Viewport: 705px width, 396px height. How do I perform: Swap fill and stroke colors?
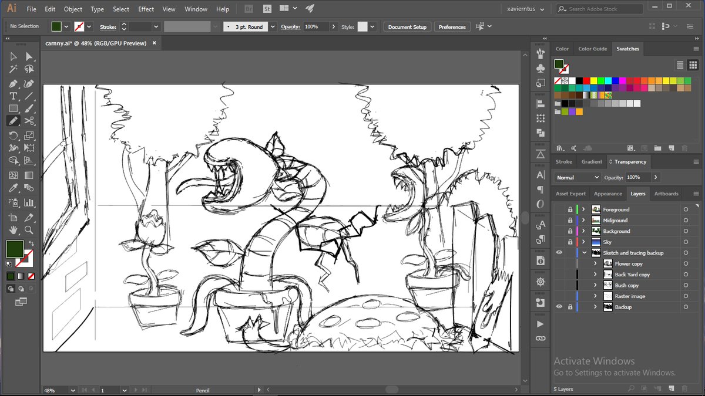click(x=32, y=243)
